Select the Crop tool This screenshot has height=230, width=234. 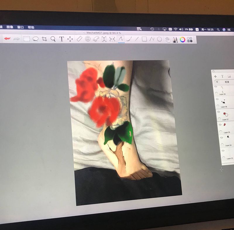coord(44,39)
